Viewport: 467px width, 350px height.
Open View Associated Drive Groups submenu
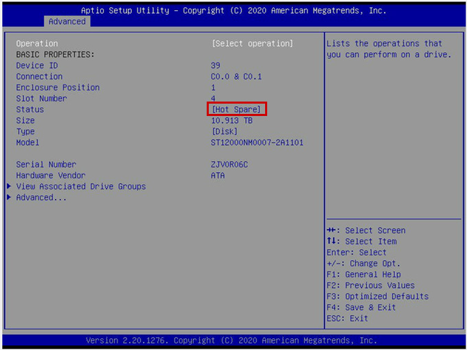click(x=81, y=186)
